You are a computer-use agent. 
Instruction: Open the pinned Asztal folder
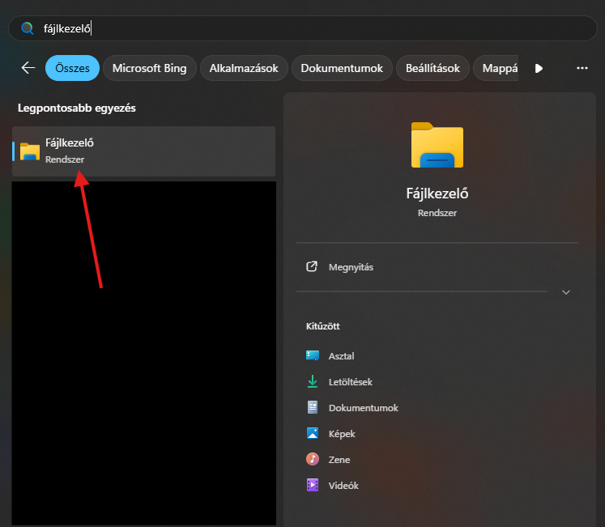341,356
